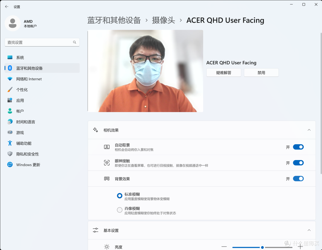The width and height of the screenshot is (322, 250).
Task: Click the 隐私和安全性 shield icon
Action: (x=10, y=154)
